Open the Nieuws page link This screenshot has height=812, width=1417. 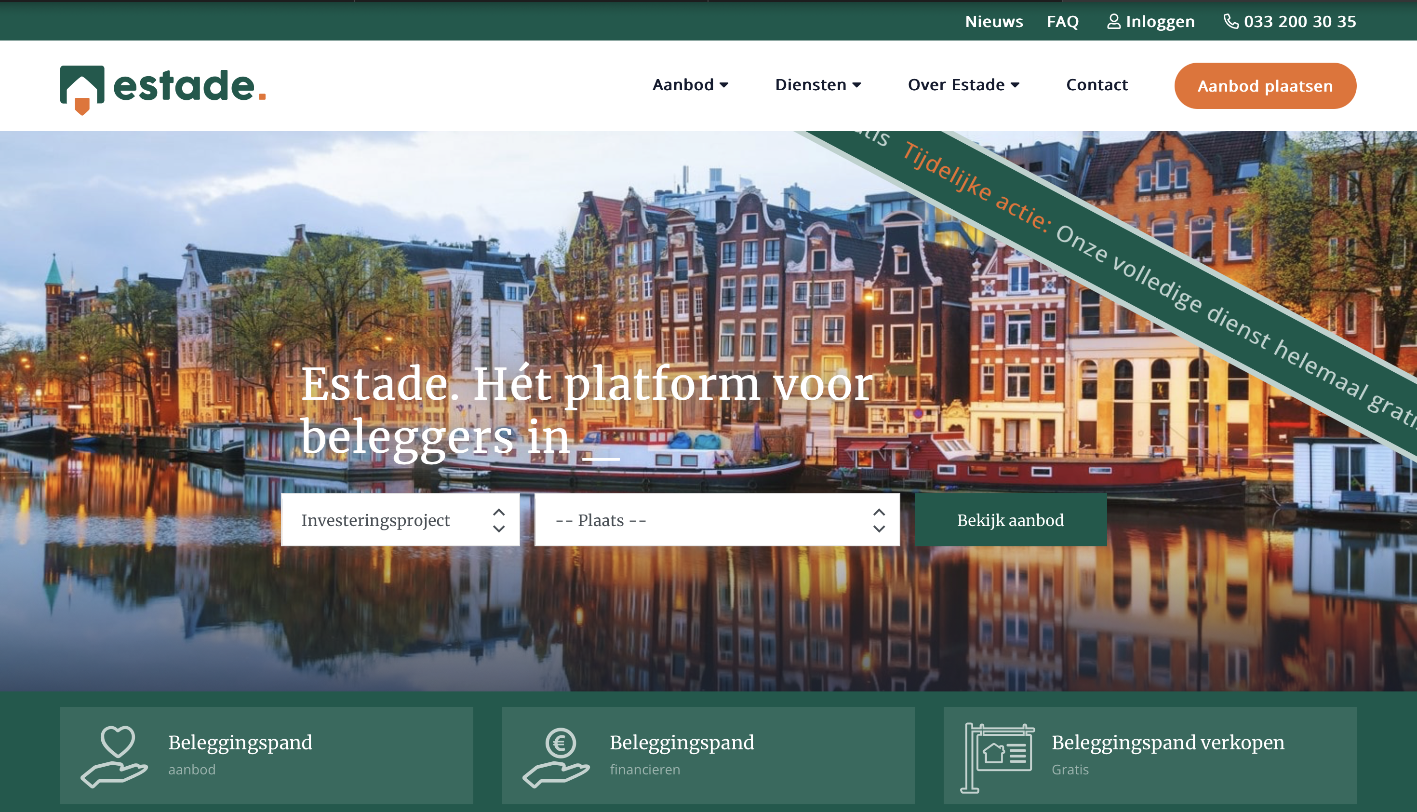point(993,21)
